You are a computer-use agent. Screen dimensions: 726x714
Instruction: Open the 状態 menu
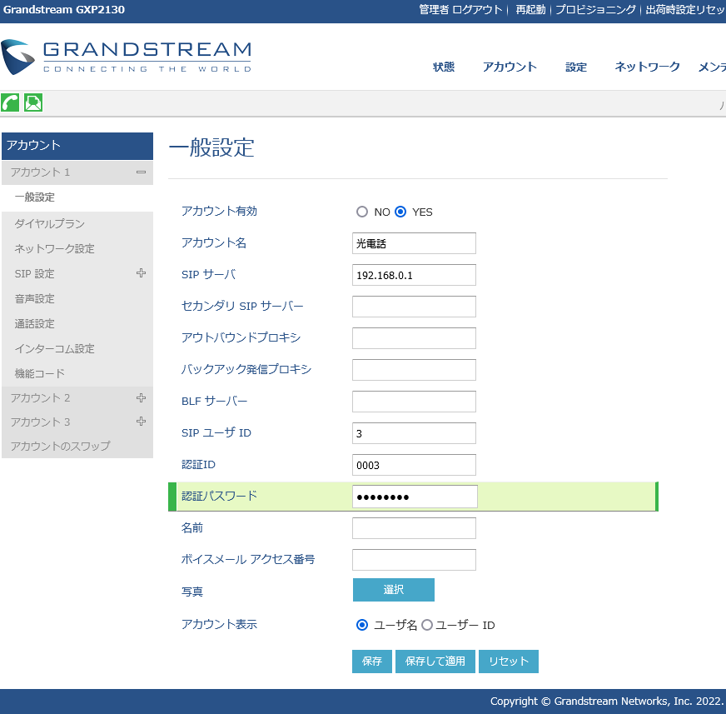click(x=444, y=67)
